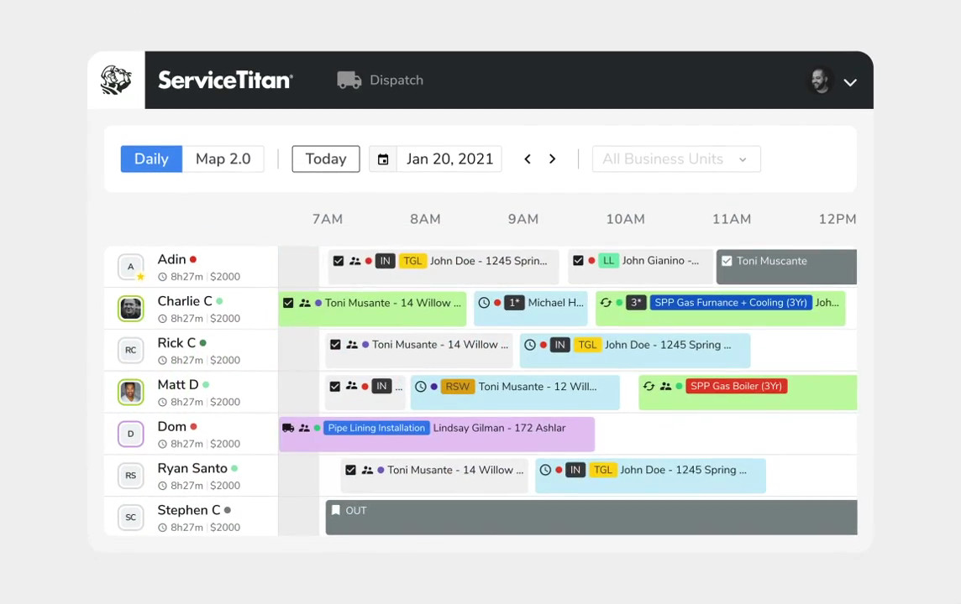Open SPP Gas Boiler (3Yr) label
Viewport: 961px width, 604px height.
point(736,386)
